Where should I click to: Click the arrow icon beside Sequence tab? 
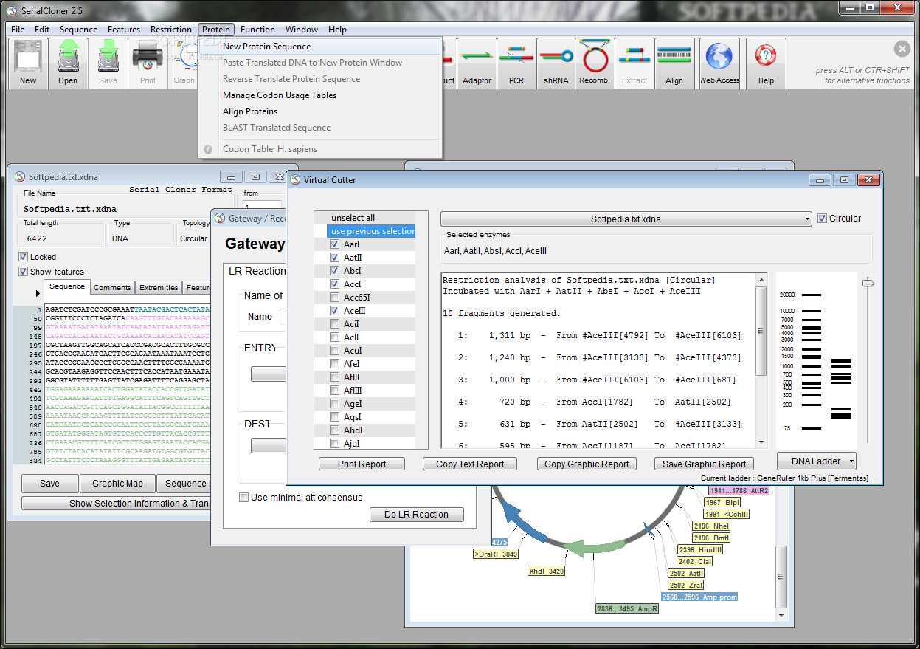click(x=38, y=293)
